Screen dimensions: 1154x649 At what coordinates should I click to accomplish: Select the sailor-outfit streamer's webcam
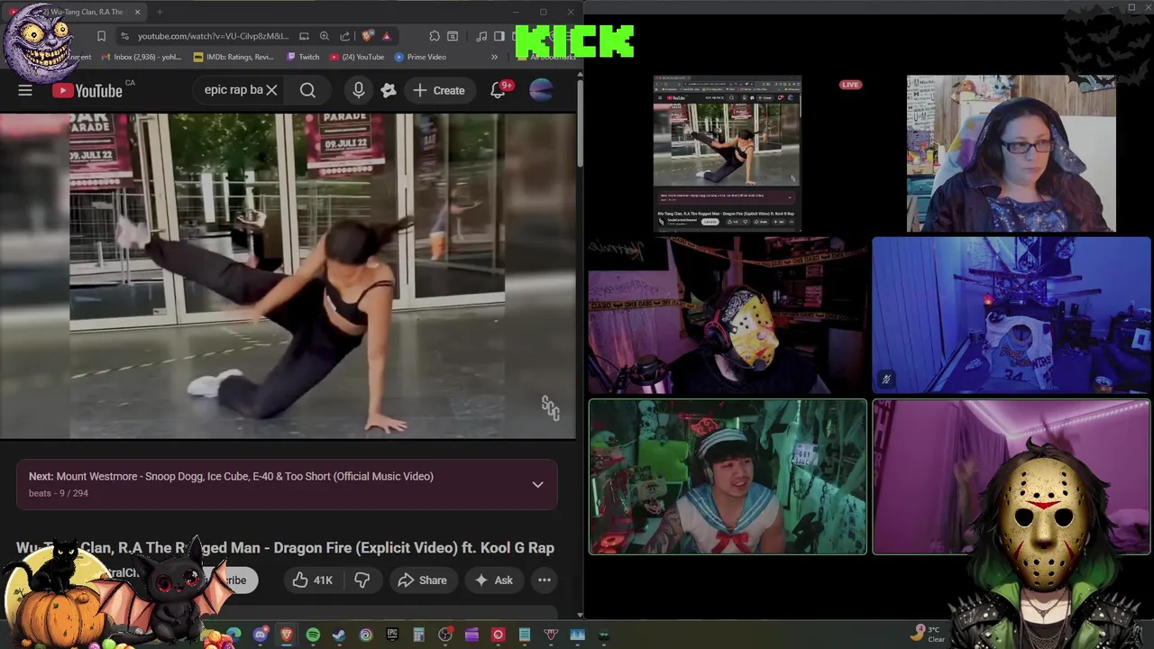[728, 477]
